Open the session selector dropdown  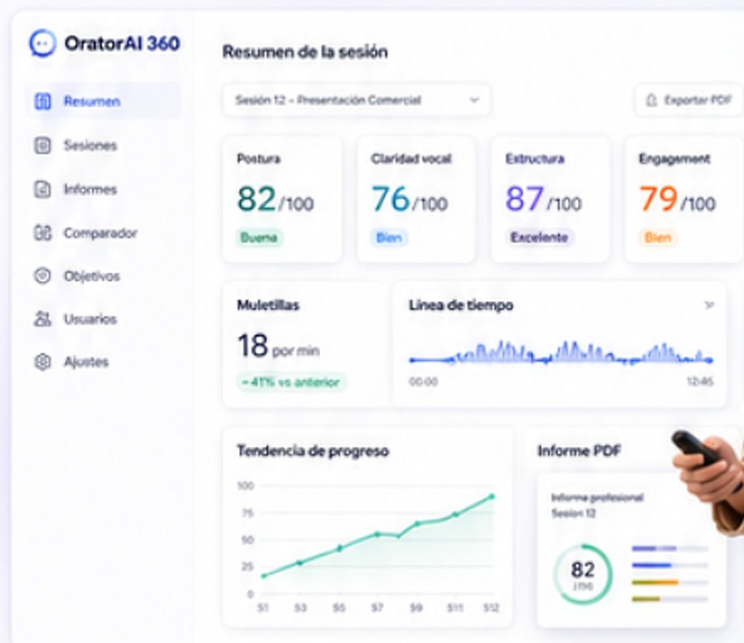pyautogui.click(x=357, y=100)
